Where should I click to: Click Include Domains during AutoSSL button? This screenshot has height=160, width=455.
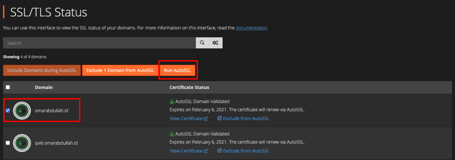[42, 70]
